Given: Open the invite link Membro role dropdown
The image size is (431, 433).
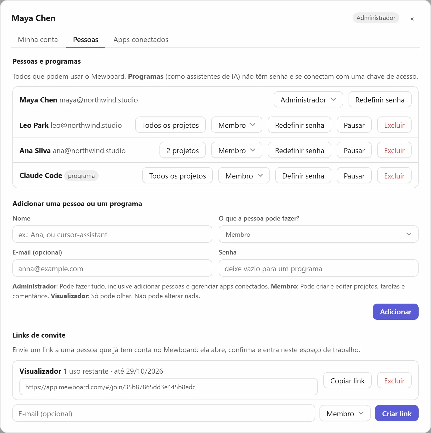Looking at the screenshot, I should (x=345, y=413).
